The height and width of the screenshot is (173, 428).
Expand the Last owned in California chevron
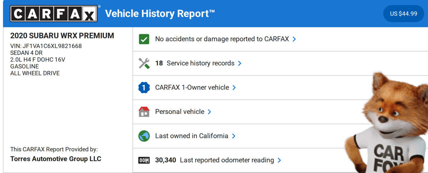(x=234, y=136)
